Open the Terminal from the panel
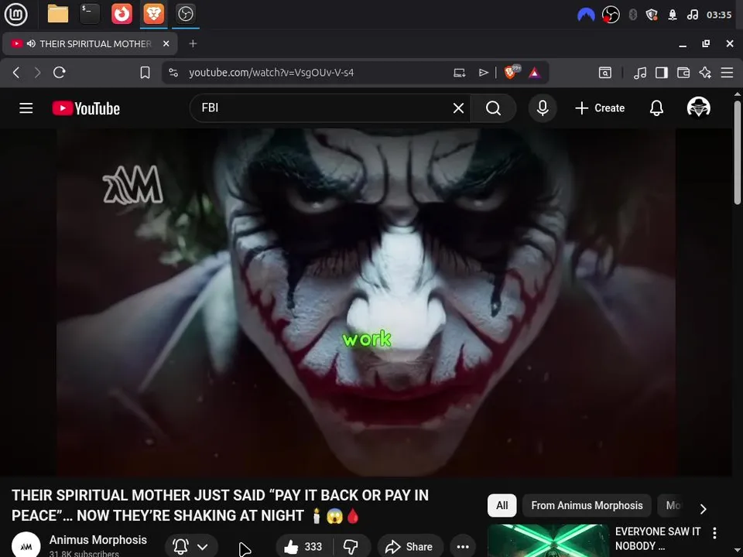Image resolution: width=743 pixels, height=557 pixels. [x=90, y=14]
